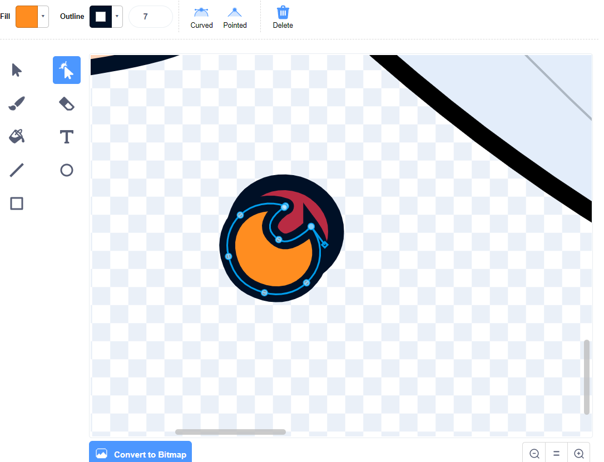Open the Fill color dropdown
This screenshot has height=462, width=604.
[x=43, y=17]
